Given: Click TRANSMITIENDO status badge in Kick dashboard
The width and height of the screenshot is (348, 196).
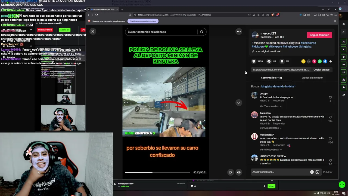Looking at the screenshot, I should [x=45, y=30].
